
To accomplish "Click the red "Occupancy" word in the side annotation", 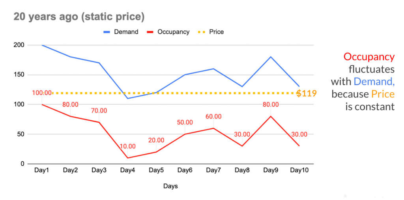I will 368,57.
